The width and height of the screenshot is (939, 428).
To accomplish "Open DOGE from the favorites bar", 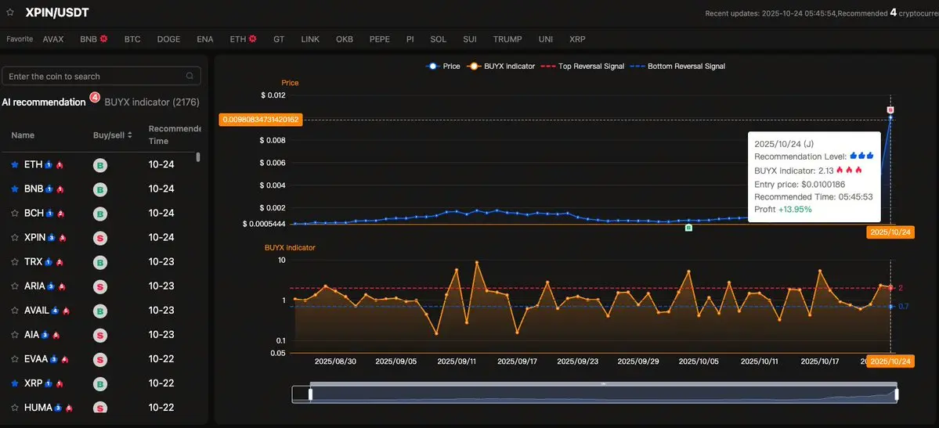I will click(168, 39).
